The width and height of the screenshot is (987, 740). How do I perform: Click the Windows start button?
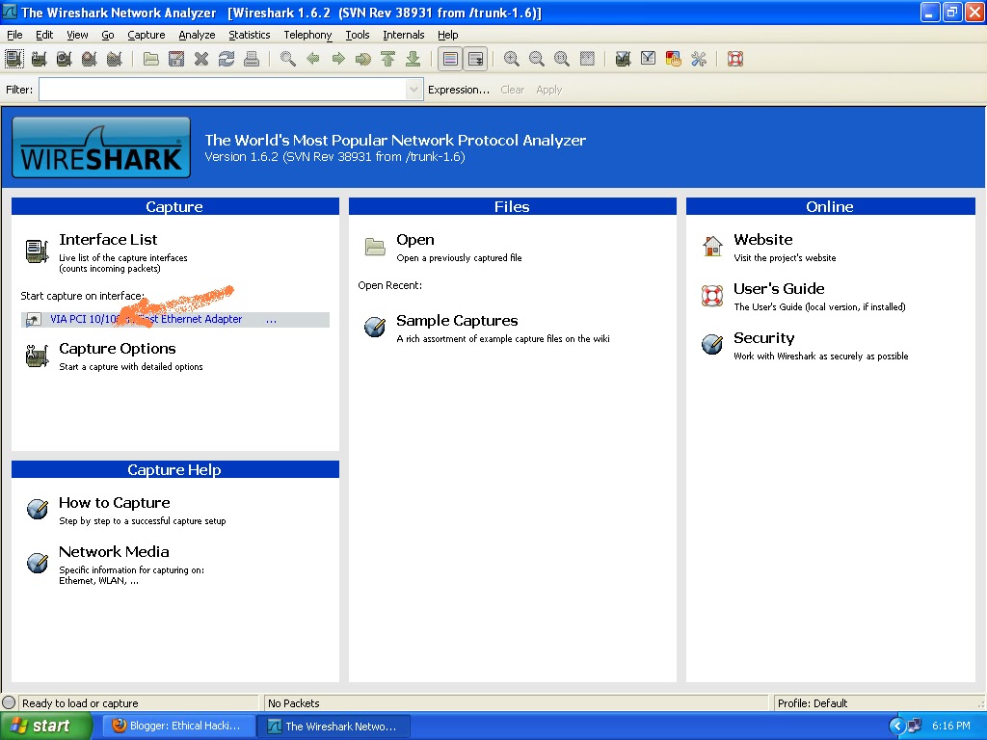click(x=45, y=726)
